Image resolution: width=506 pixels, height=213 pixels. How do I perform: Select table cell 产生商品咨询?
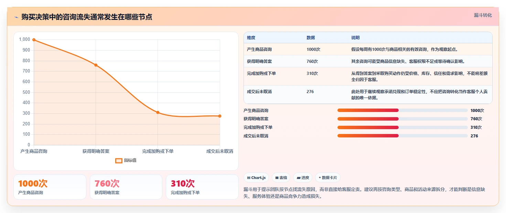[x=259, y=49]
